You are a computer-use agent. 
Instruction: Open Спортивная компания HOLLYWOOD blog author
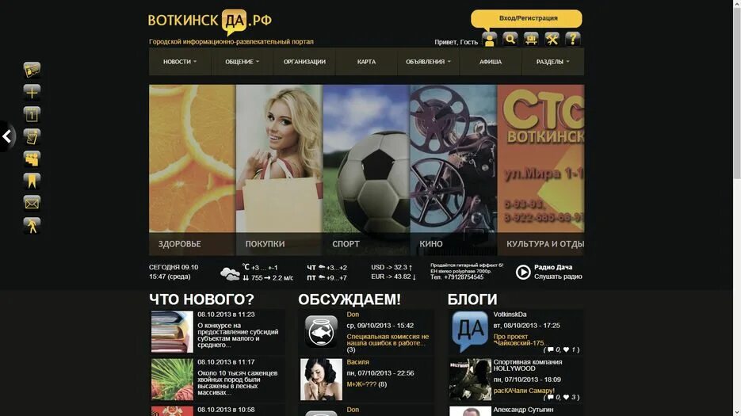tap(527, 365)
